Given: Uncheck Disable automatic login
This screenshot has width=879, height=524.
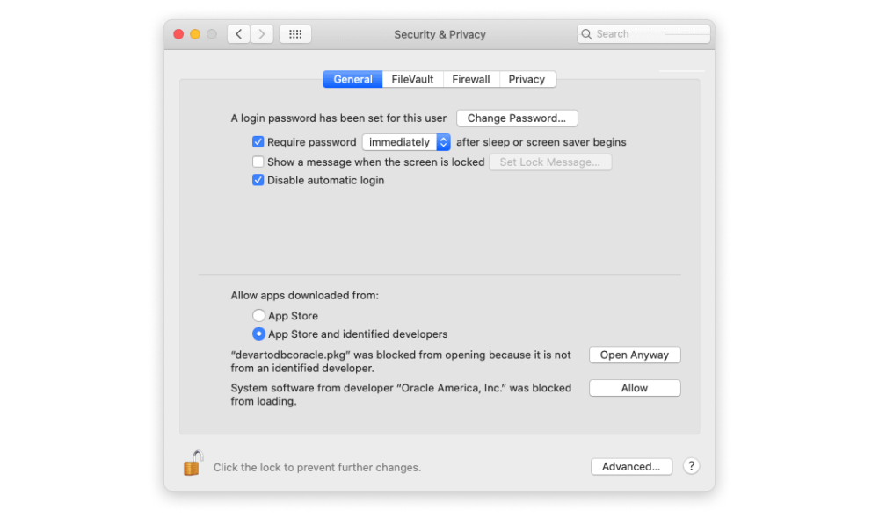Looking at the screenshot, I should pos(258,180).
